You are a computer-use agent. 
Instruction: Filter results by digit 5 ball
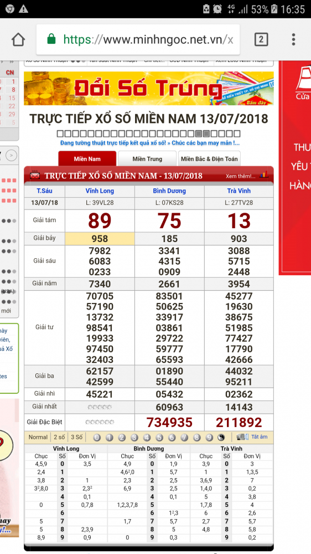[x=159, y=438]
